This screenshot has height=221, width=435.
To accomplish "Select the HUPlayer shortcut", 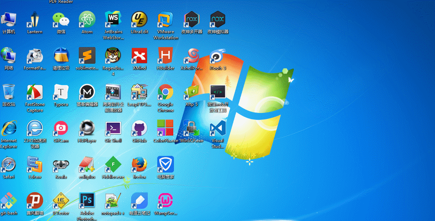I will pyautogui.click(x=87, y=128).
